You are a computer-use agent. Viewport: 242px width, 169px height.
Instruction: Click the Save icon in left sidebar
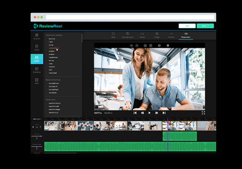click(x=37, y=81)
